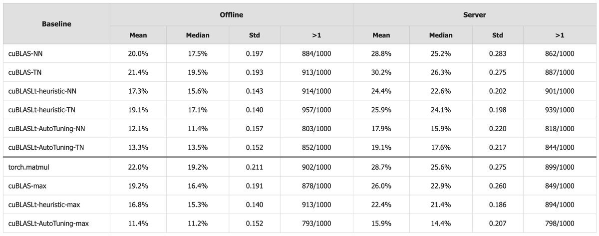This screenshot has width=599, height=236.
Task: Select the cuBLAS-max row label
Action: (29, 186)
